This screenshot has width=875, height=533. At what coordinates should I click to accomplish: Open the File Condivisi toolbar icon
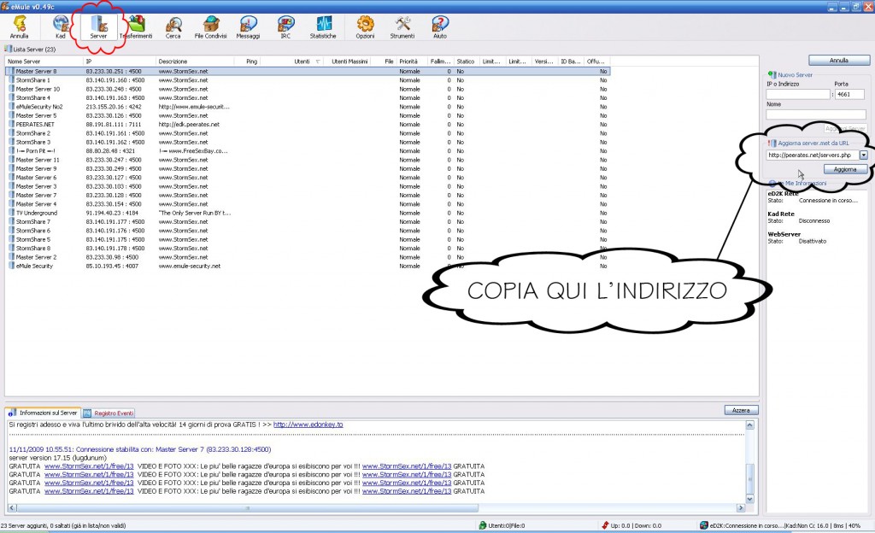coord(210,26)
